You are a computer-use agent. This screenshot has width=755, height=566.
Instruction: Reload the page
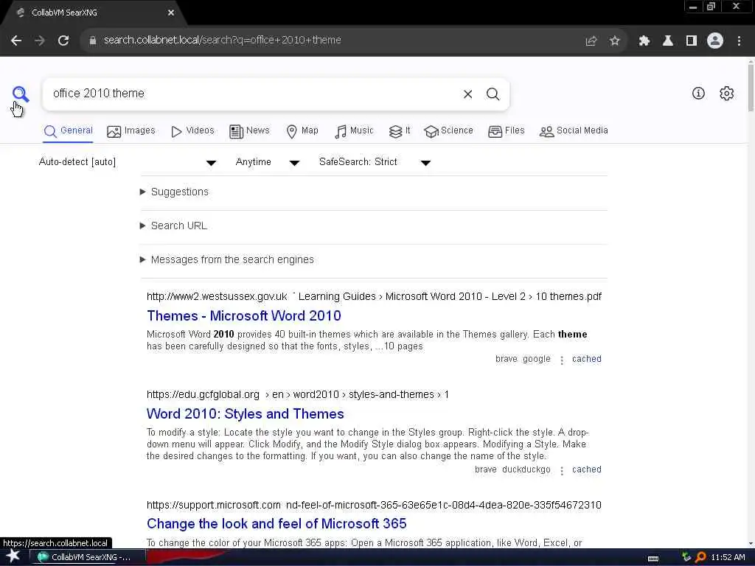point(63,41)
